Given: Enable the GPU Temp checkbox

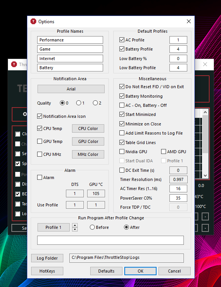Looking at the screenshot, I should pyautogui.click(x=39, y=141).
